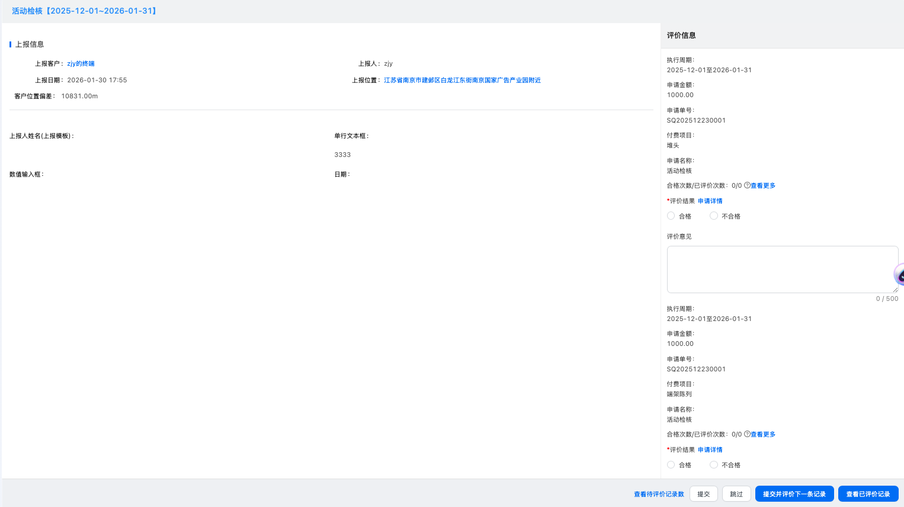Viewport: 904px width, 507px height.
Task: Open 申请详情 link in the 堆头 section
Action: tap(710, 201)
